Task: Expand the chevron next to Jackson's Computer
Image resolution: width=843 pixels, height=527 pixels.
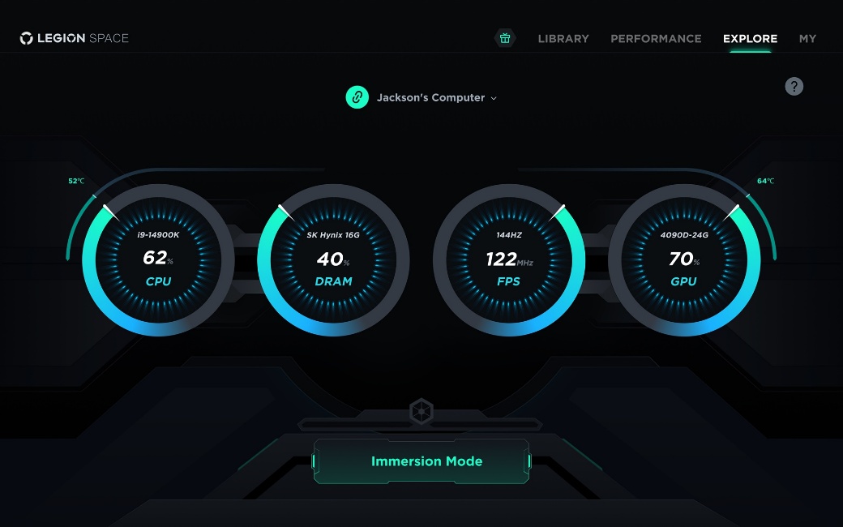Action: coord(494,98)
